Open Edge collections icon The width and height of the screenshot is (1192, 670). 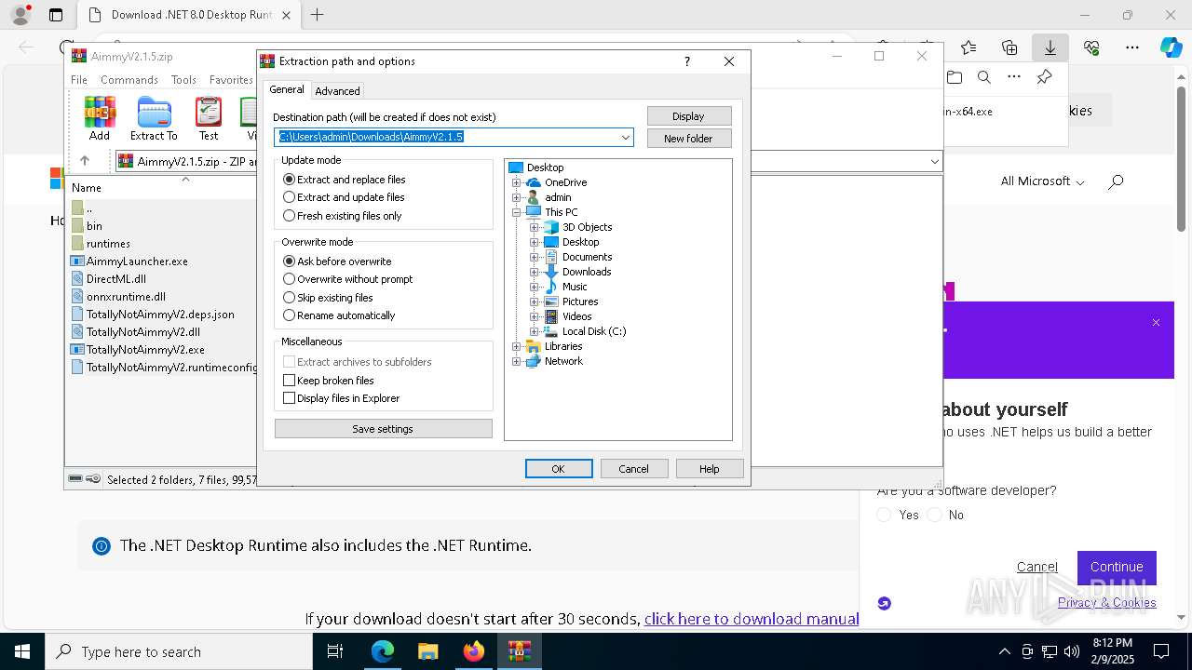tap(1009, 47)
